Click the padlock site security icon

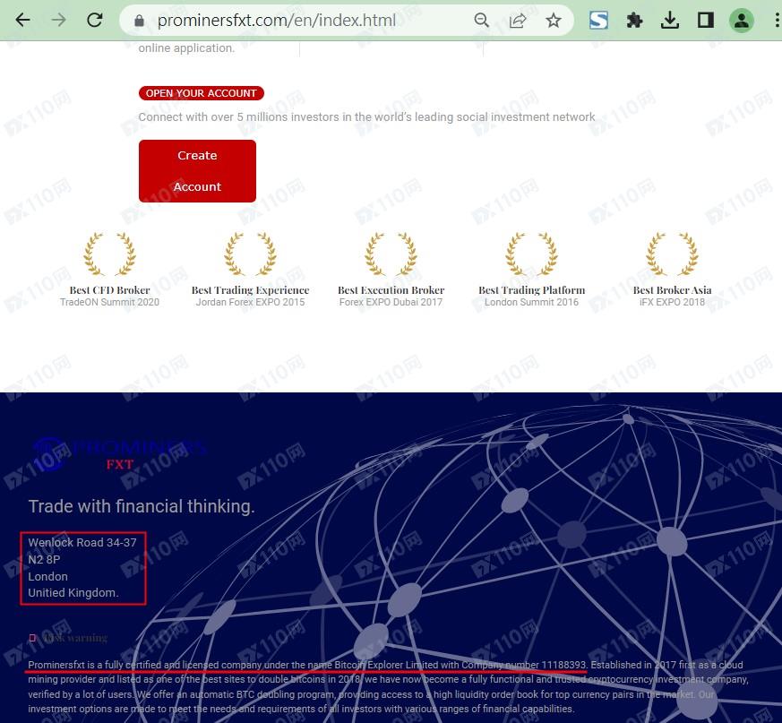(x=138, y=21)
